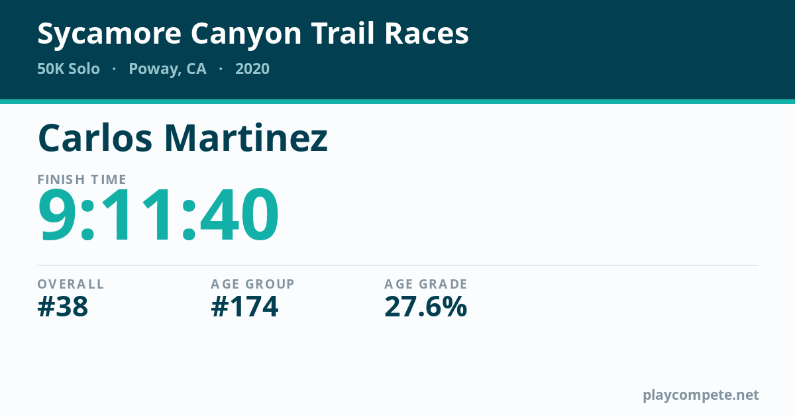Click the Sycamore Canyon Trail Races title
This screenshot has height=417, width=795.
coord(253,34)
